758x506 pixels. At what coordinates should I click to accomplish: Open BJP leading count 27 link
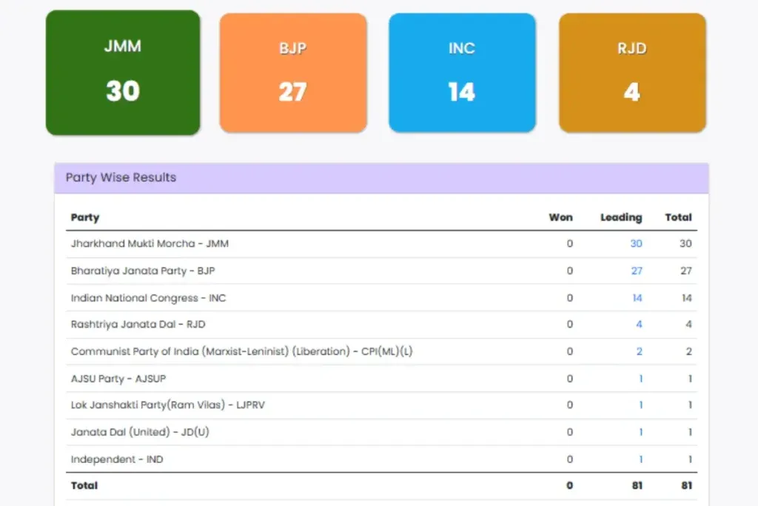tap(637, 271)
